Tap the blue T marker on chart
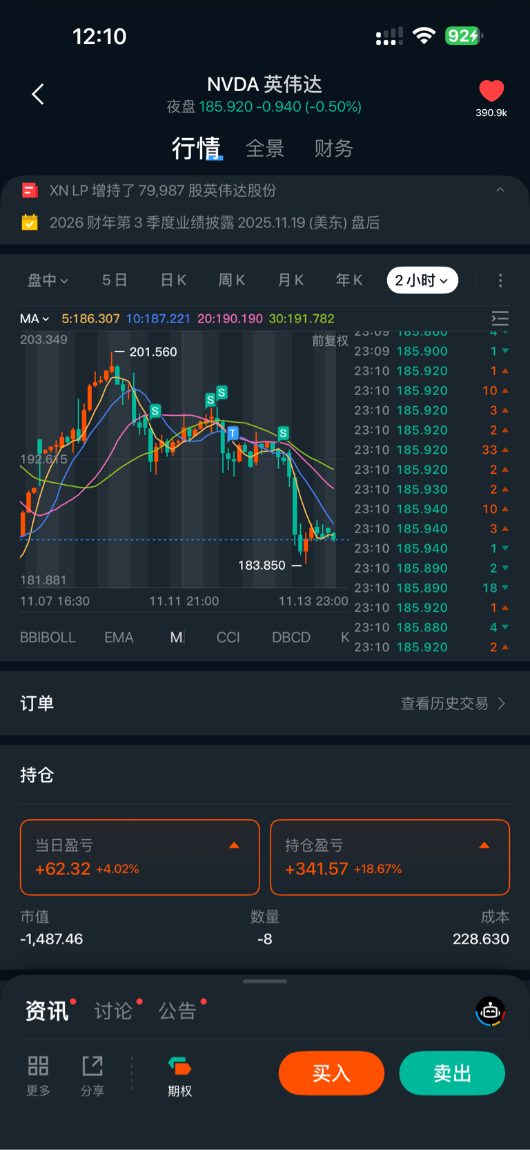 click(233, 433)
